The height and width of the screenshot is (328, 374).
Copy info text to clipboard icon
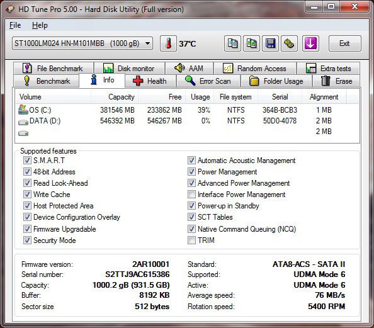(232, 43)
